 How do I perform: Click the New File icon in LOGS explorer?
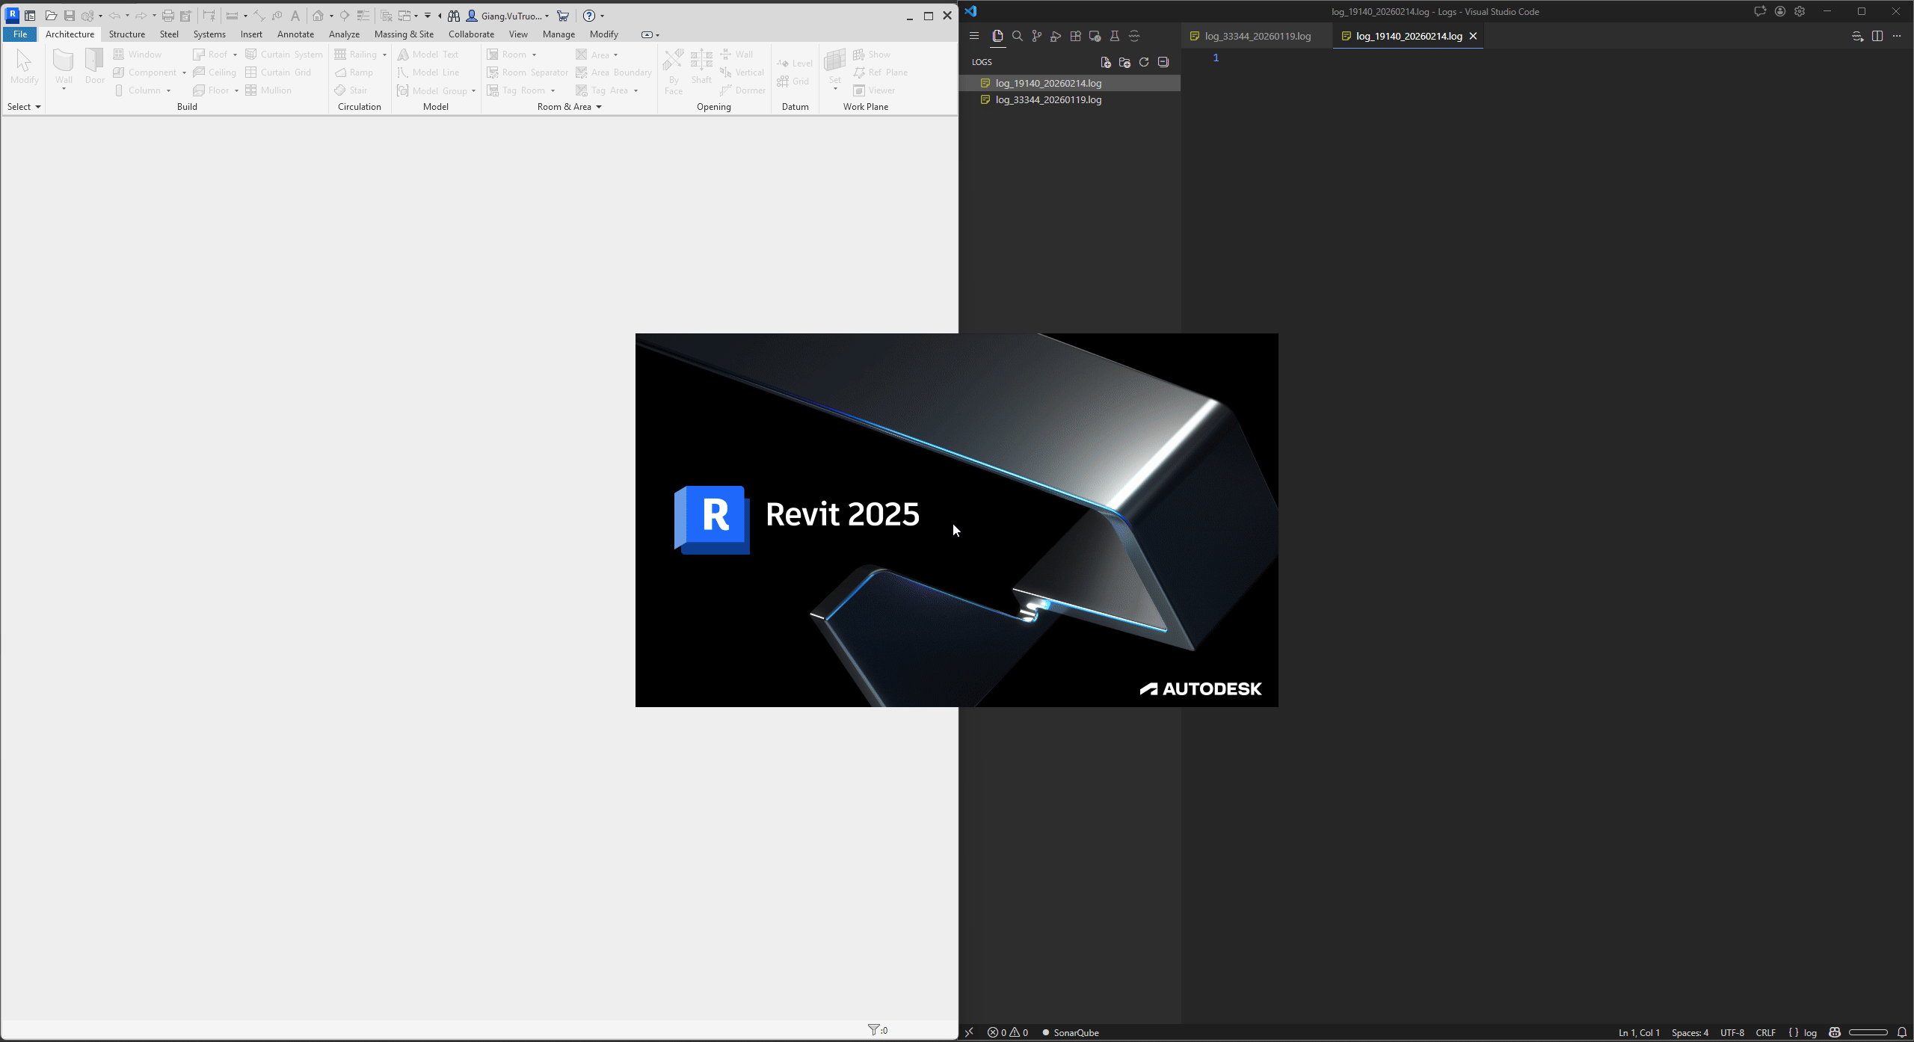coord(1105,62)
